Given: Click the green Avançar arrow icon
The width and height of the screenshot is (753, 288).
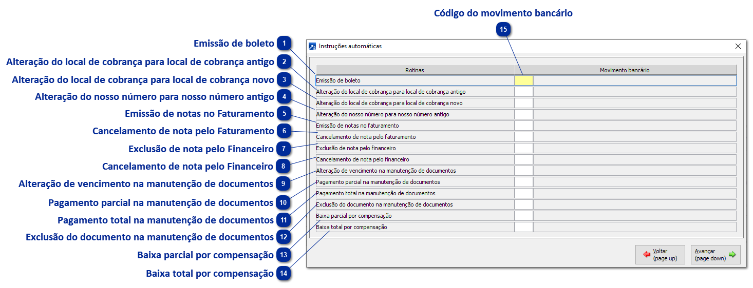Looking at the screenshot, I should click(x=732, y=255).
